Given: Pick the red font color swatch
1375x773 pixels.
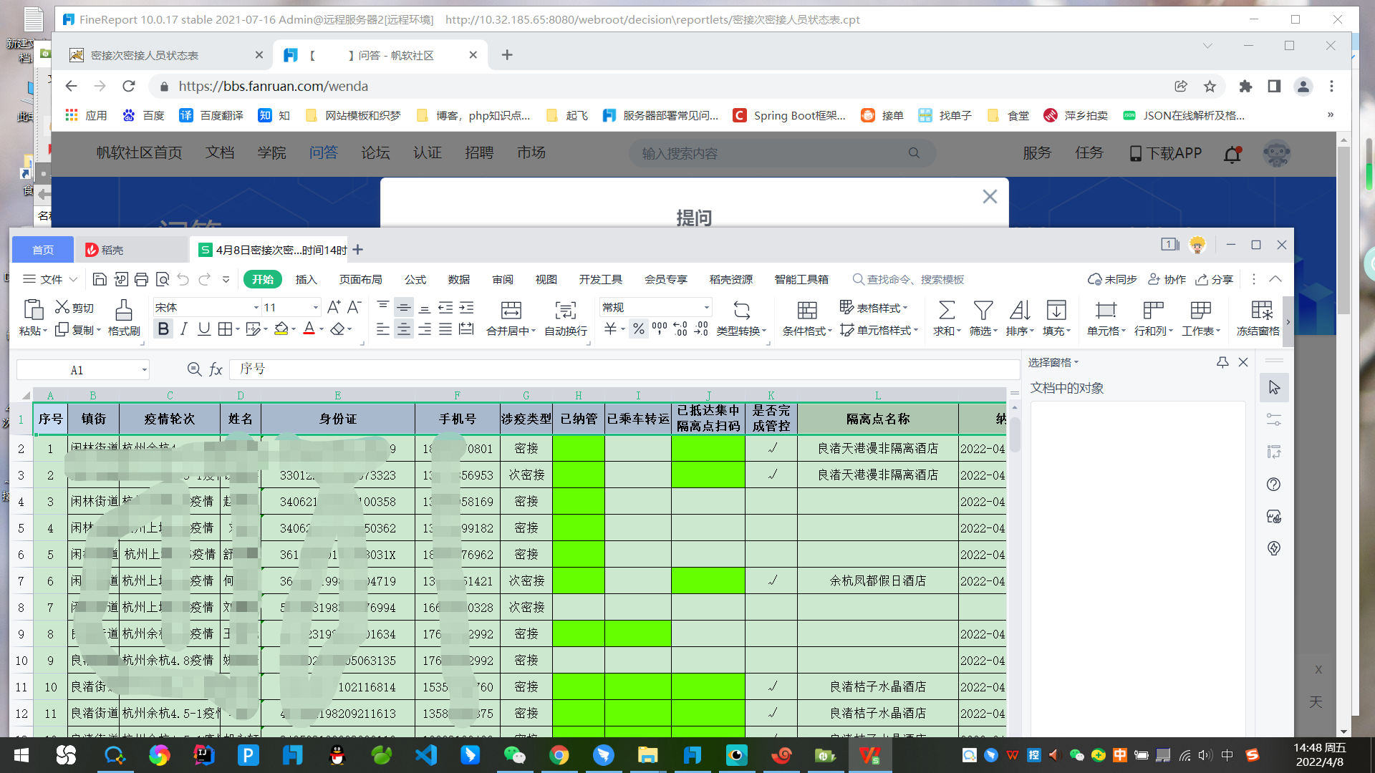Looking at the screenshot, I should click(309, 329).
